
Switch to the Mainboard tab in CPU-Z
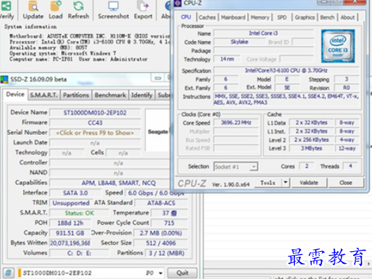tap(233, 17)
